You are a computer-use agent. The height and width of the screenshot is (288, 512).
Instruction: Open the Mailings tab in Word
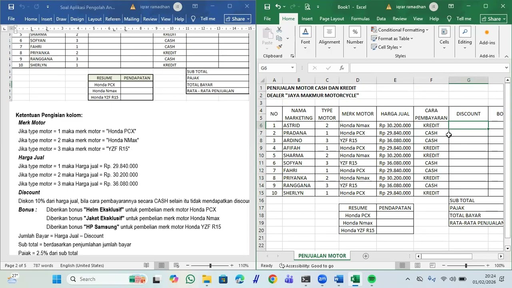pos(131,19)
